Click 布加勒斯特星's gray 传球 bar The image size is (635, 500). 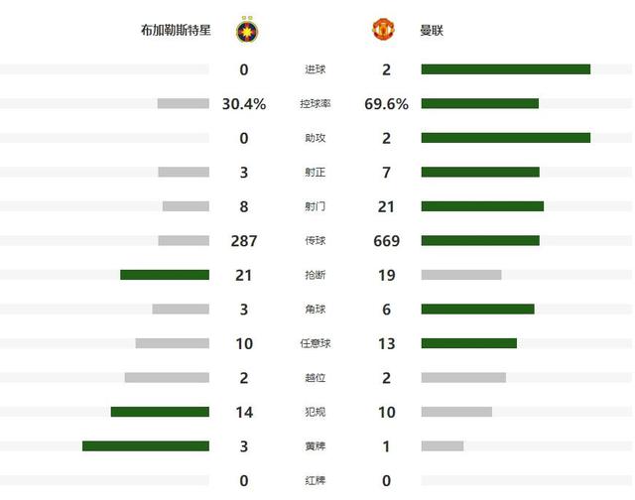pos(184,241)
